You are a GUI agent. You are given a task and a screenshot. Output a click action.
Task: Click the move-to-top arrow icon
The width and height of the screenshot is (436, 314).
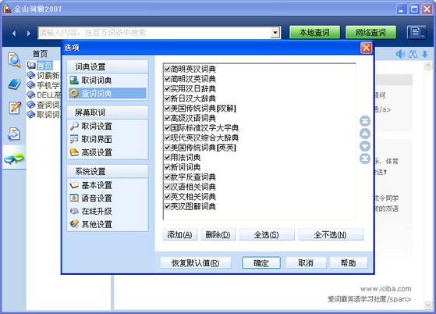pos(365,121)
